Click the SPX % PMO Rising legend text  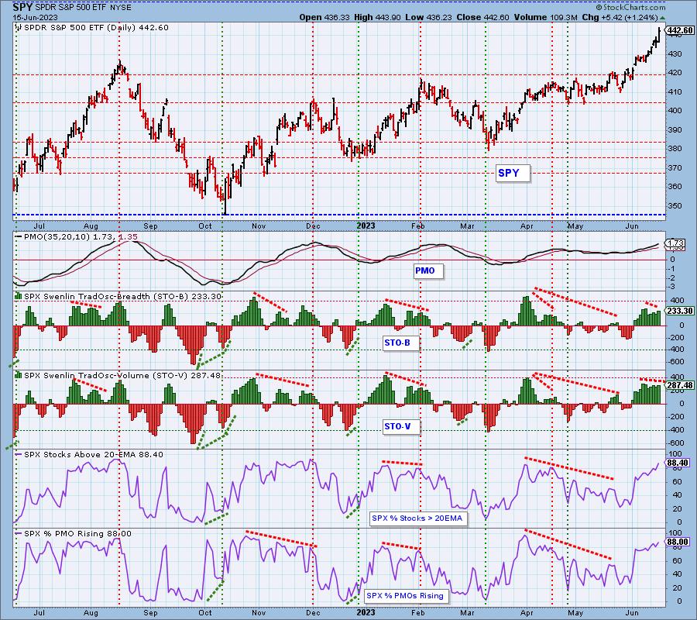tap(77, 534)
